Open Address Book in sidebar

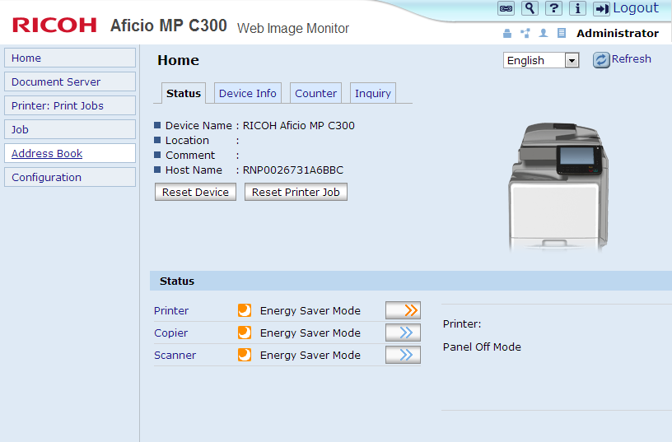(x=47, y=154)
